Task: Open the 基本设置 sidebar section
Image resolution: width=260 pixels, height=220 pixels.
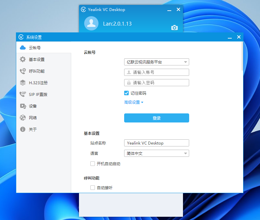Action: 44,60
